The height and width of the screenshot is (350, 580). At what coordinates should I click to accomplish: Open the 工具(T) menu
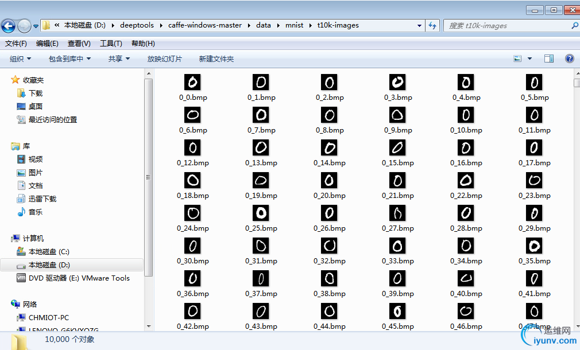click(x=111, y=44)
